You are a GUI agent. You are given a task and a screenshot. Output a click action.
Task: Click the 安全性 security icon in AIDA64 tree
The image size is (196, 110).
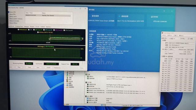[67, 81]
